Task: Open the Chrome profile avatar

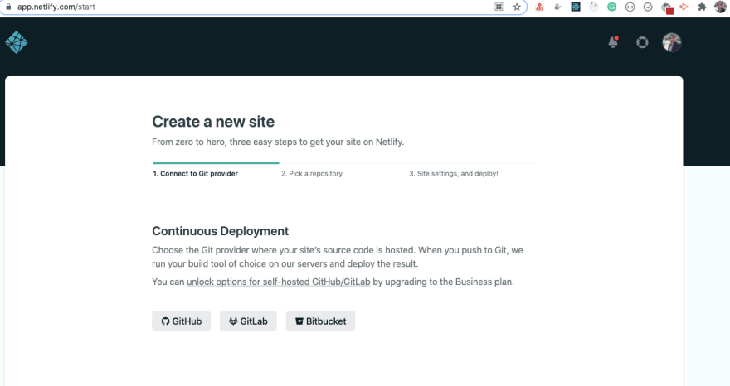Action: (720, 7)
